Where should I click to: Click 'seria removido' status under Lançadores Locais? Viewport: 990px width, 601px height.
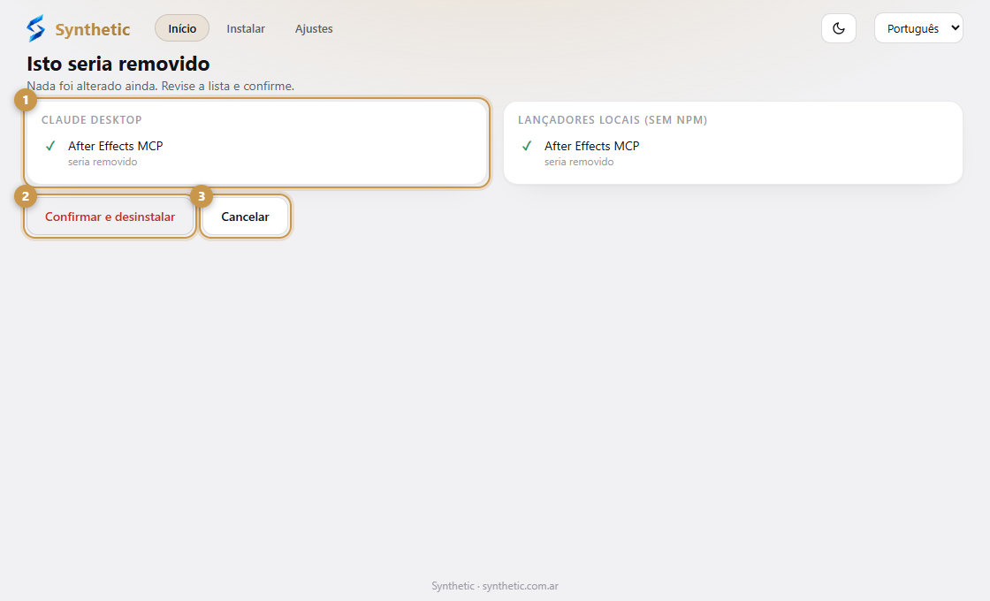579,162
